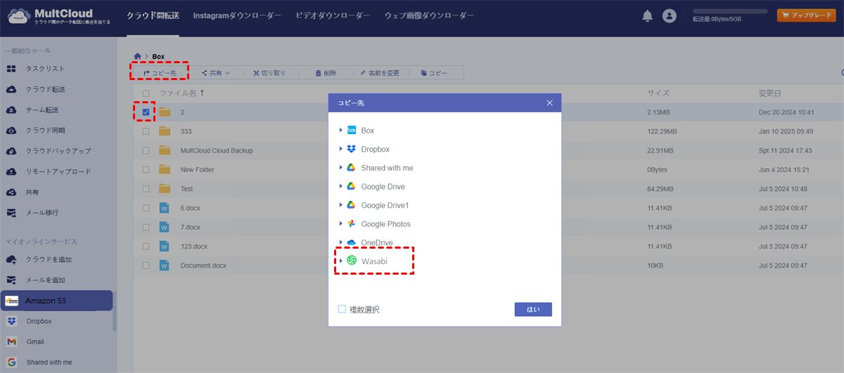Expand the OneDrive node in dialog
844x373 pixels.
(x=341, y=242)
